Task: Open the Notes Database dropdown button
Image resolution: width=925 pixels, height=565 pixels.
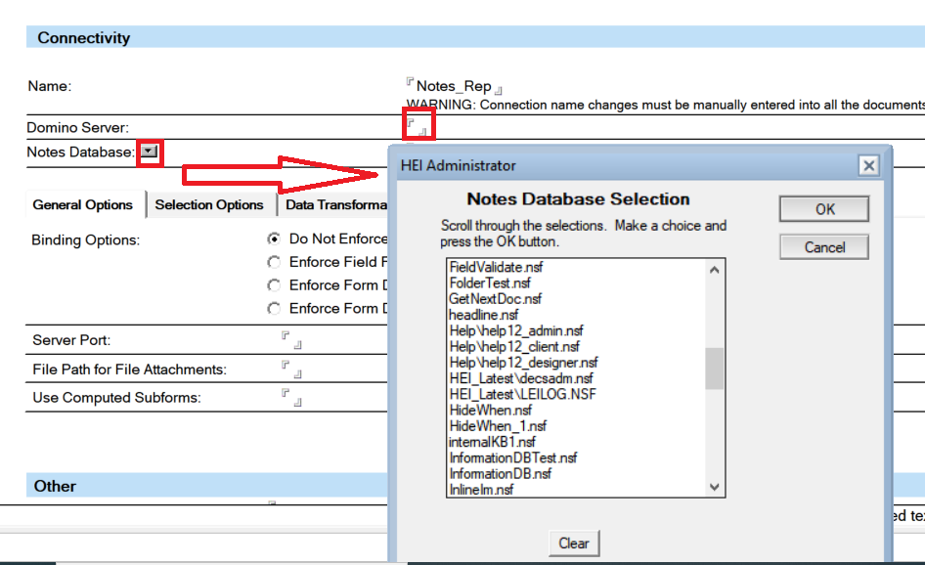Action: tap(149, 152)
